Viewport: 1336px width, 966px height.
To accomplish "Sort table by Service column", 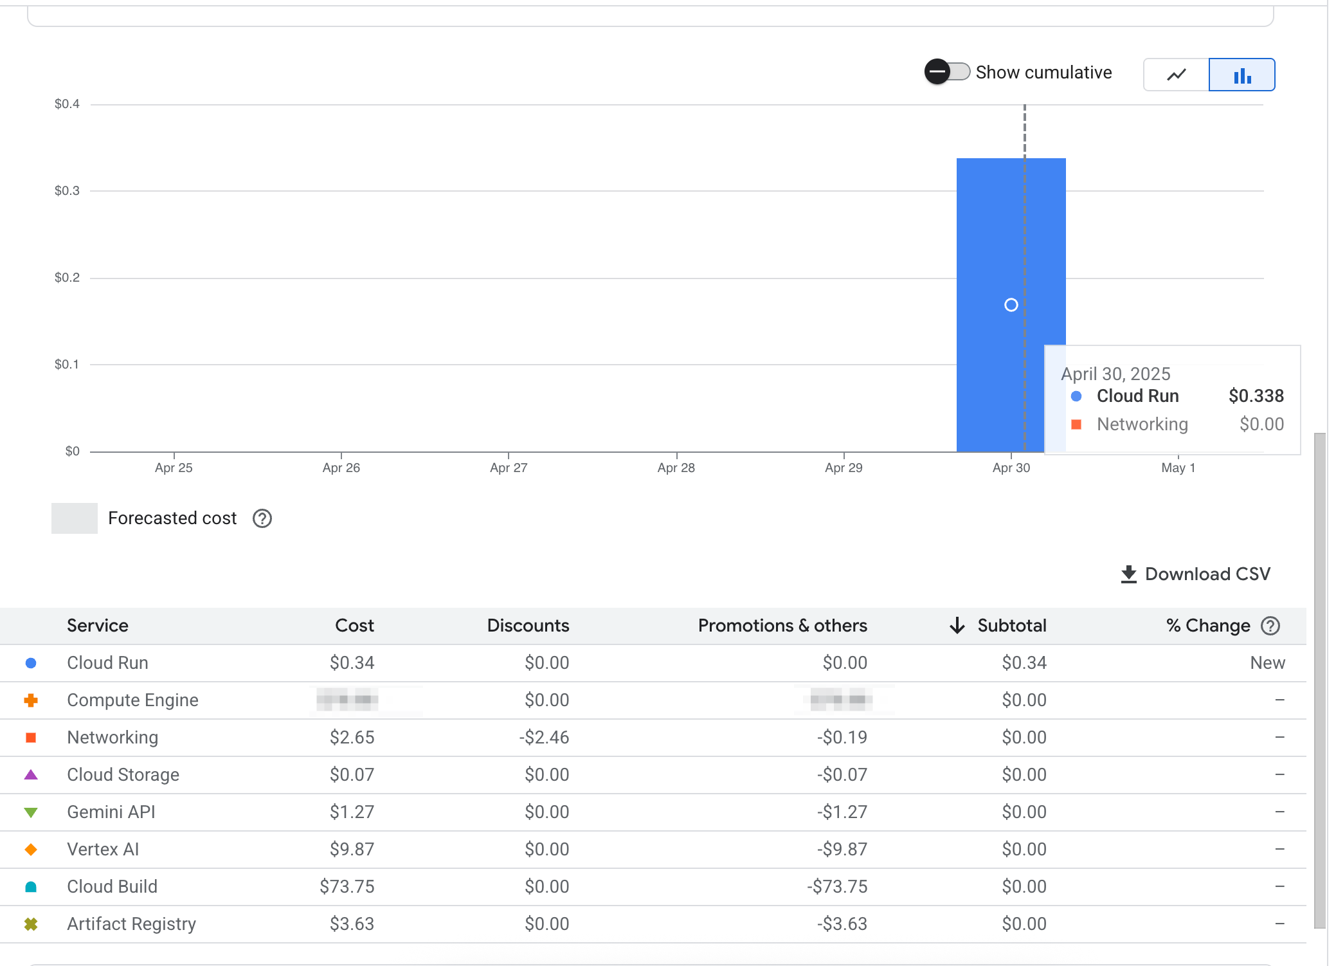I will click(98, 626).
